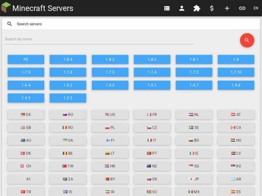Open the puzzle piece plugins icon
Viewport: 262px width, 196px height.
tap(196, 8)
